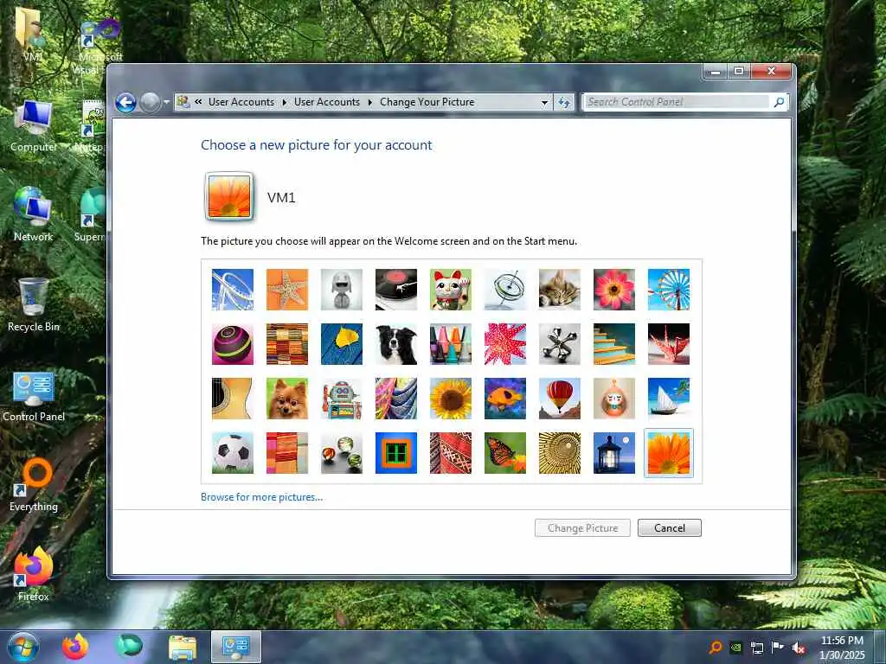Choose the black and white dog picture
Screen dimensions: 886x664
tap(396, 344)
